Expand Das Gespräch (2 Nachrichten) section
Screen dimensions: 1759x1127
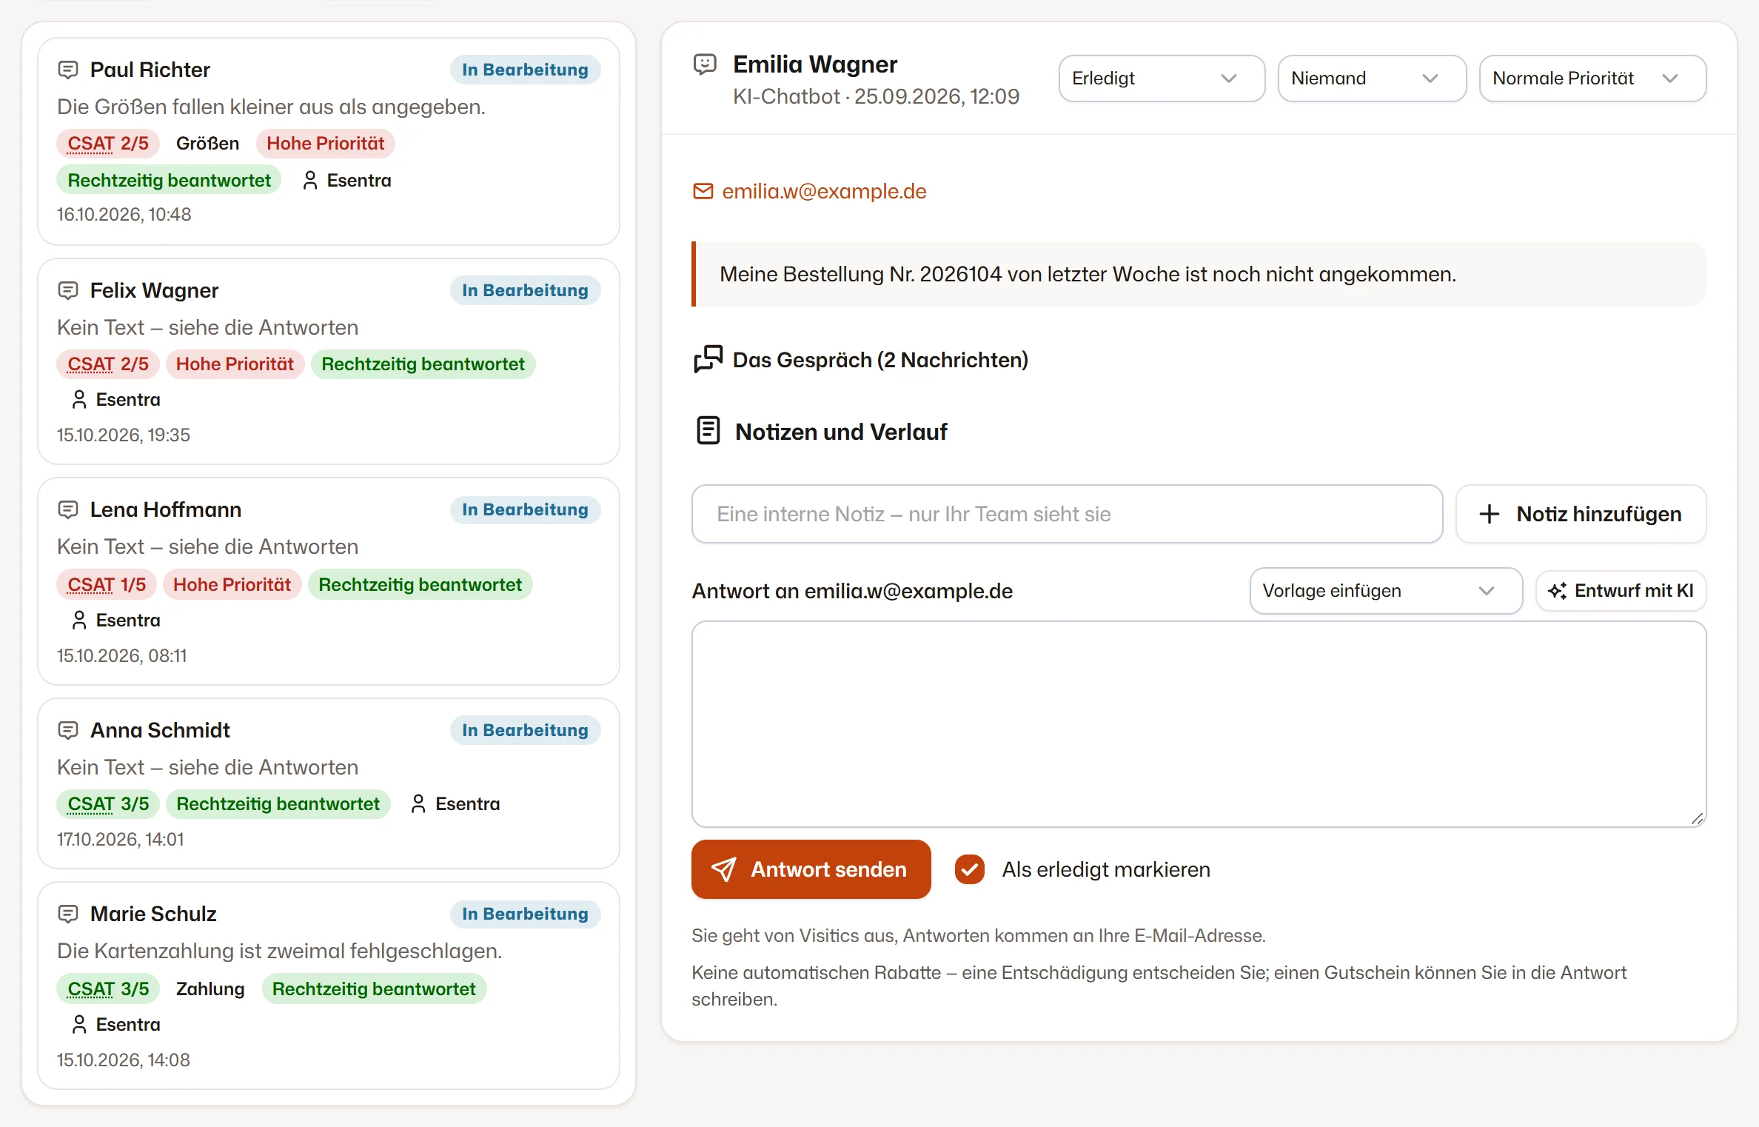(860, 360)
